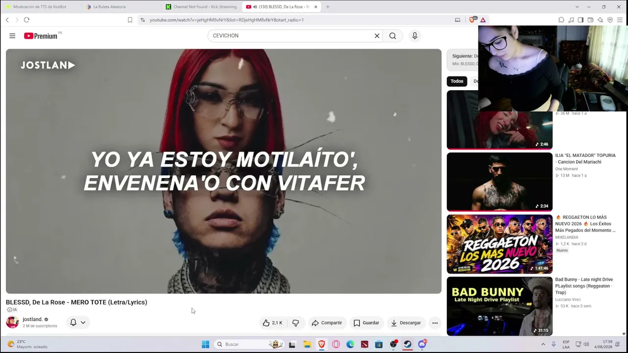Open Brave browser taskbar icon
628x353 pixels.
(x=322, y=344)
